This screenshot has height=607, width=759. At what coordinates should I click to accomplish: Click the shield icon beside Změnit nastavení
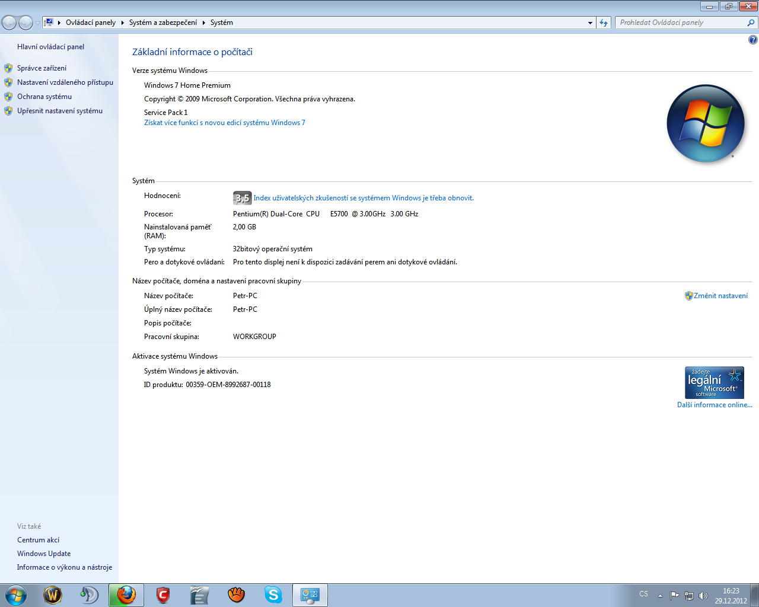[688, 296]
